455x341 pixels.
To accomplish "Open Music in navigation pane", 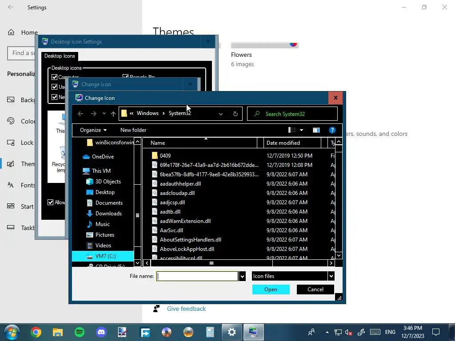I will [102, 224].
